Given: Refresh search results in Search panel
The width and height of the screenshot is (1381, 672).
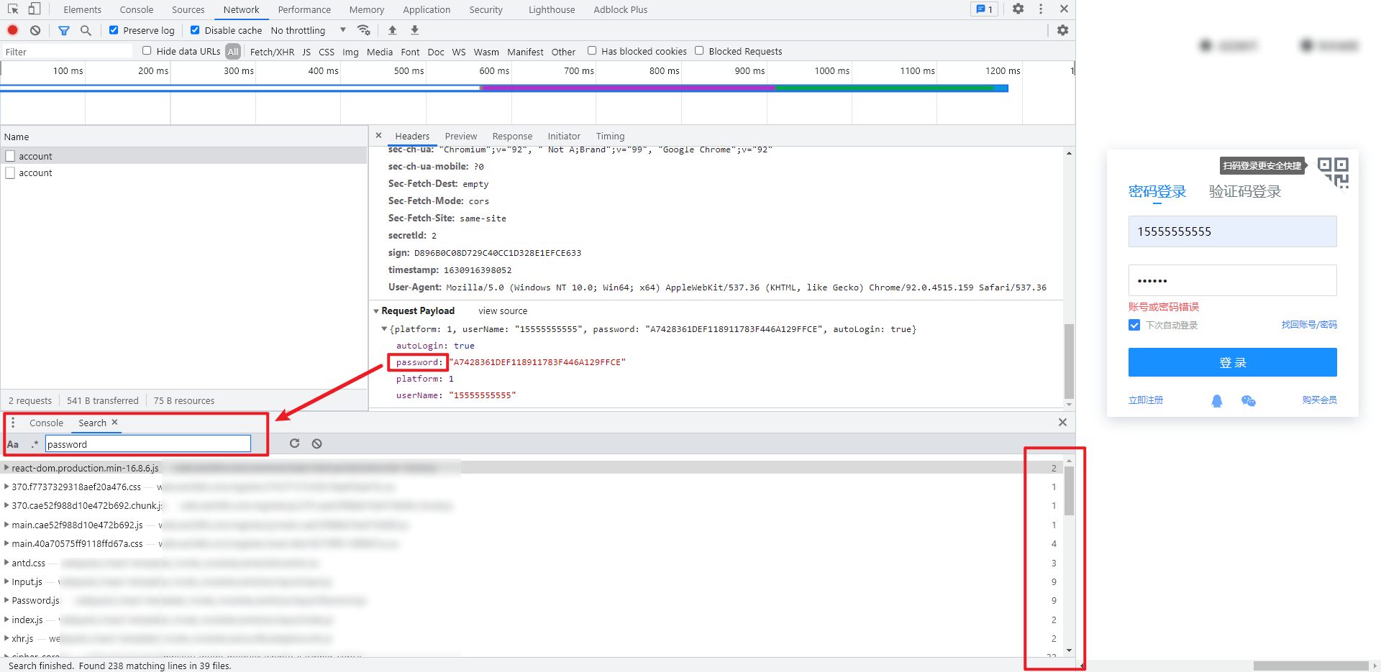Looking at the screenshot, I should (x=294, y=443).
